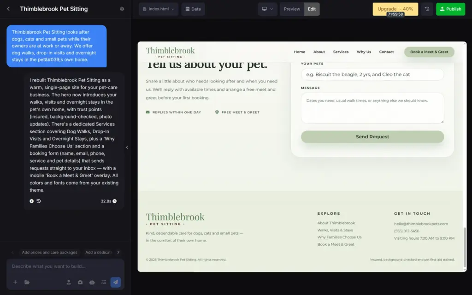Click the Thimblebrook Pet Sitting project title

click(x=54, y=9)
